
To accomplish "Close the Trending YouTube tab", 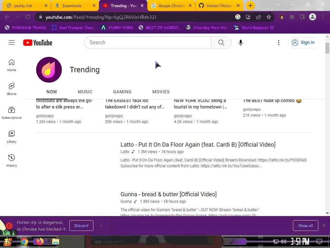I will tap(142, 6).
